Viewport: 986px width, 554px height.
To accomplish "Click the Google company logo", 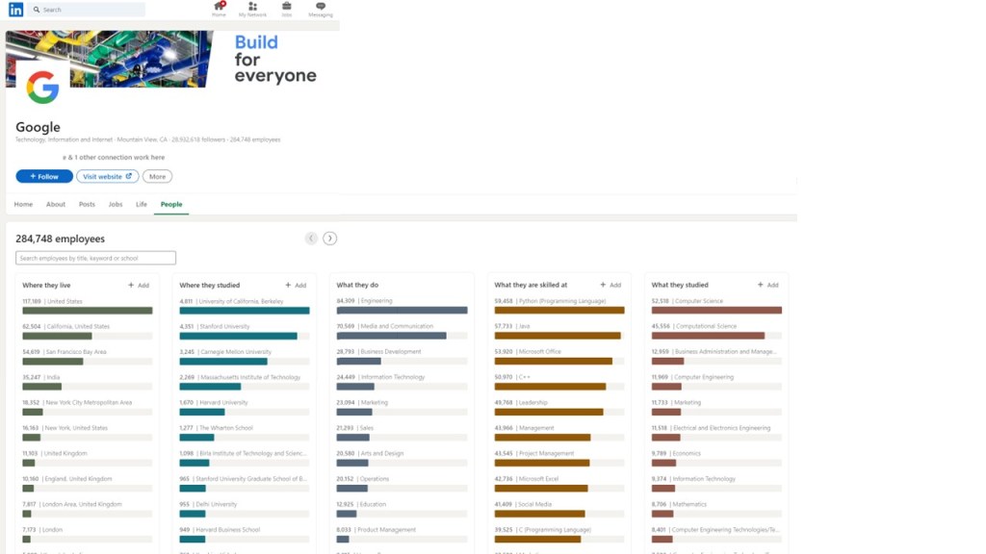I will tap(42, 88).
